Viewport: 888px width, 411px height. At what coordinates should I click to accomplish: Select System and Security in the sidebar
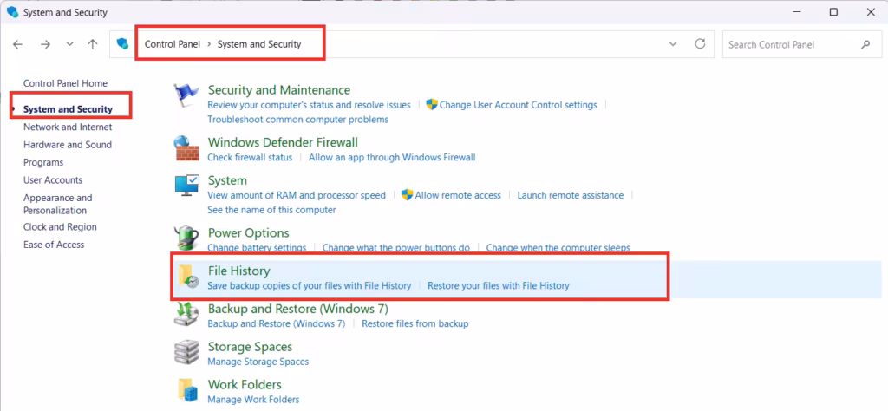click(68, 109)
